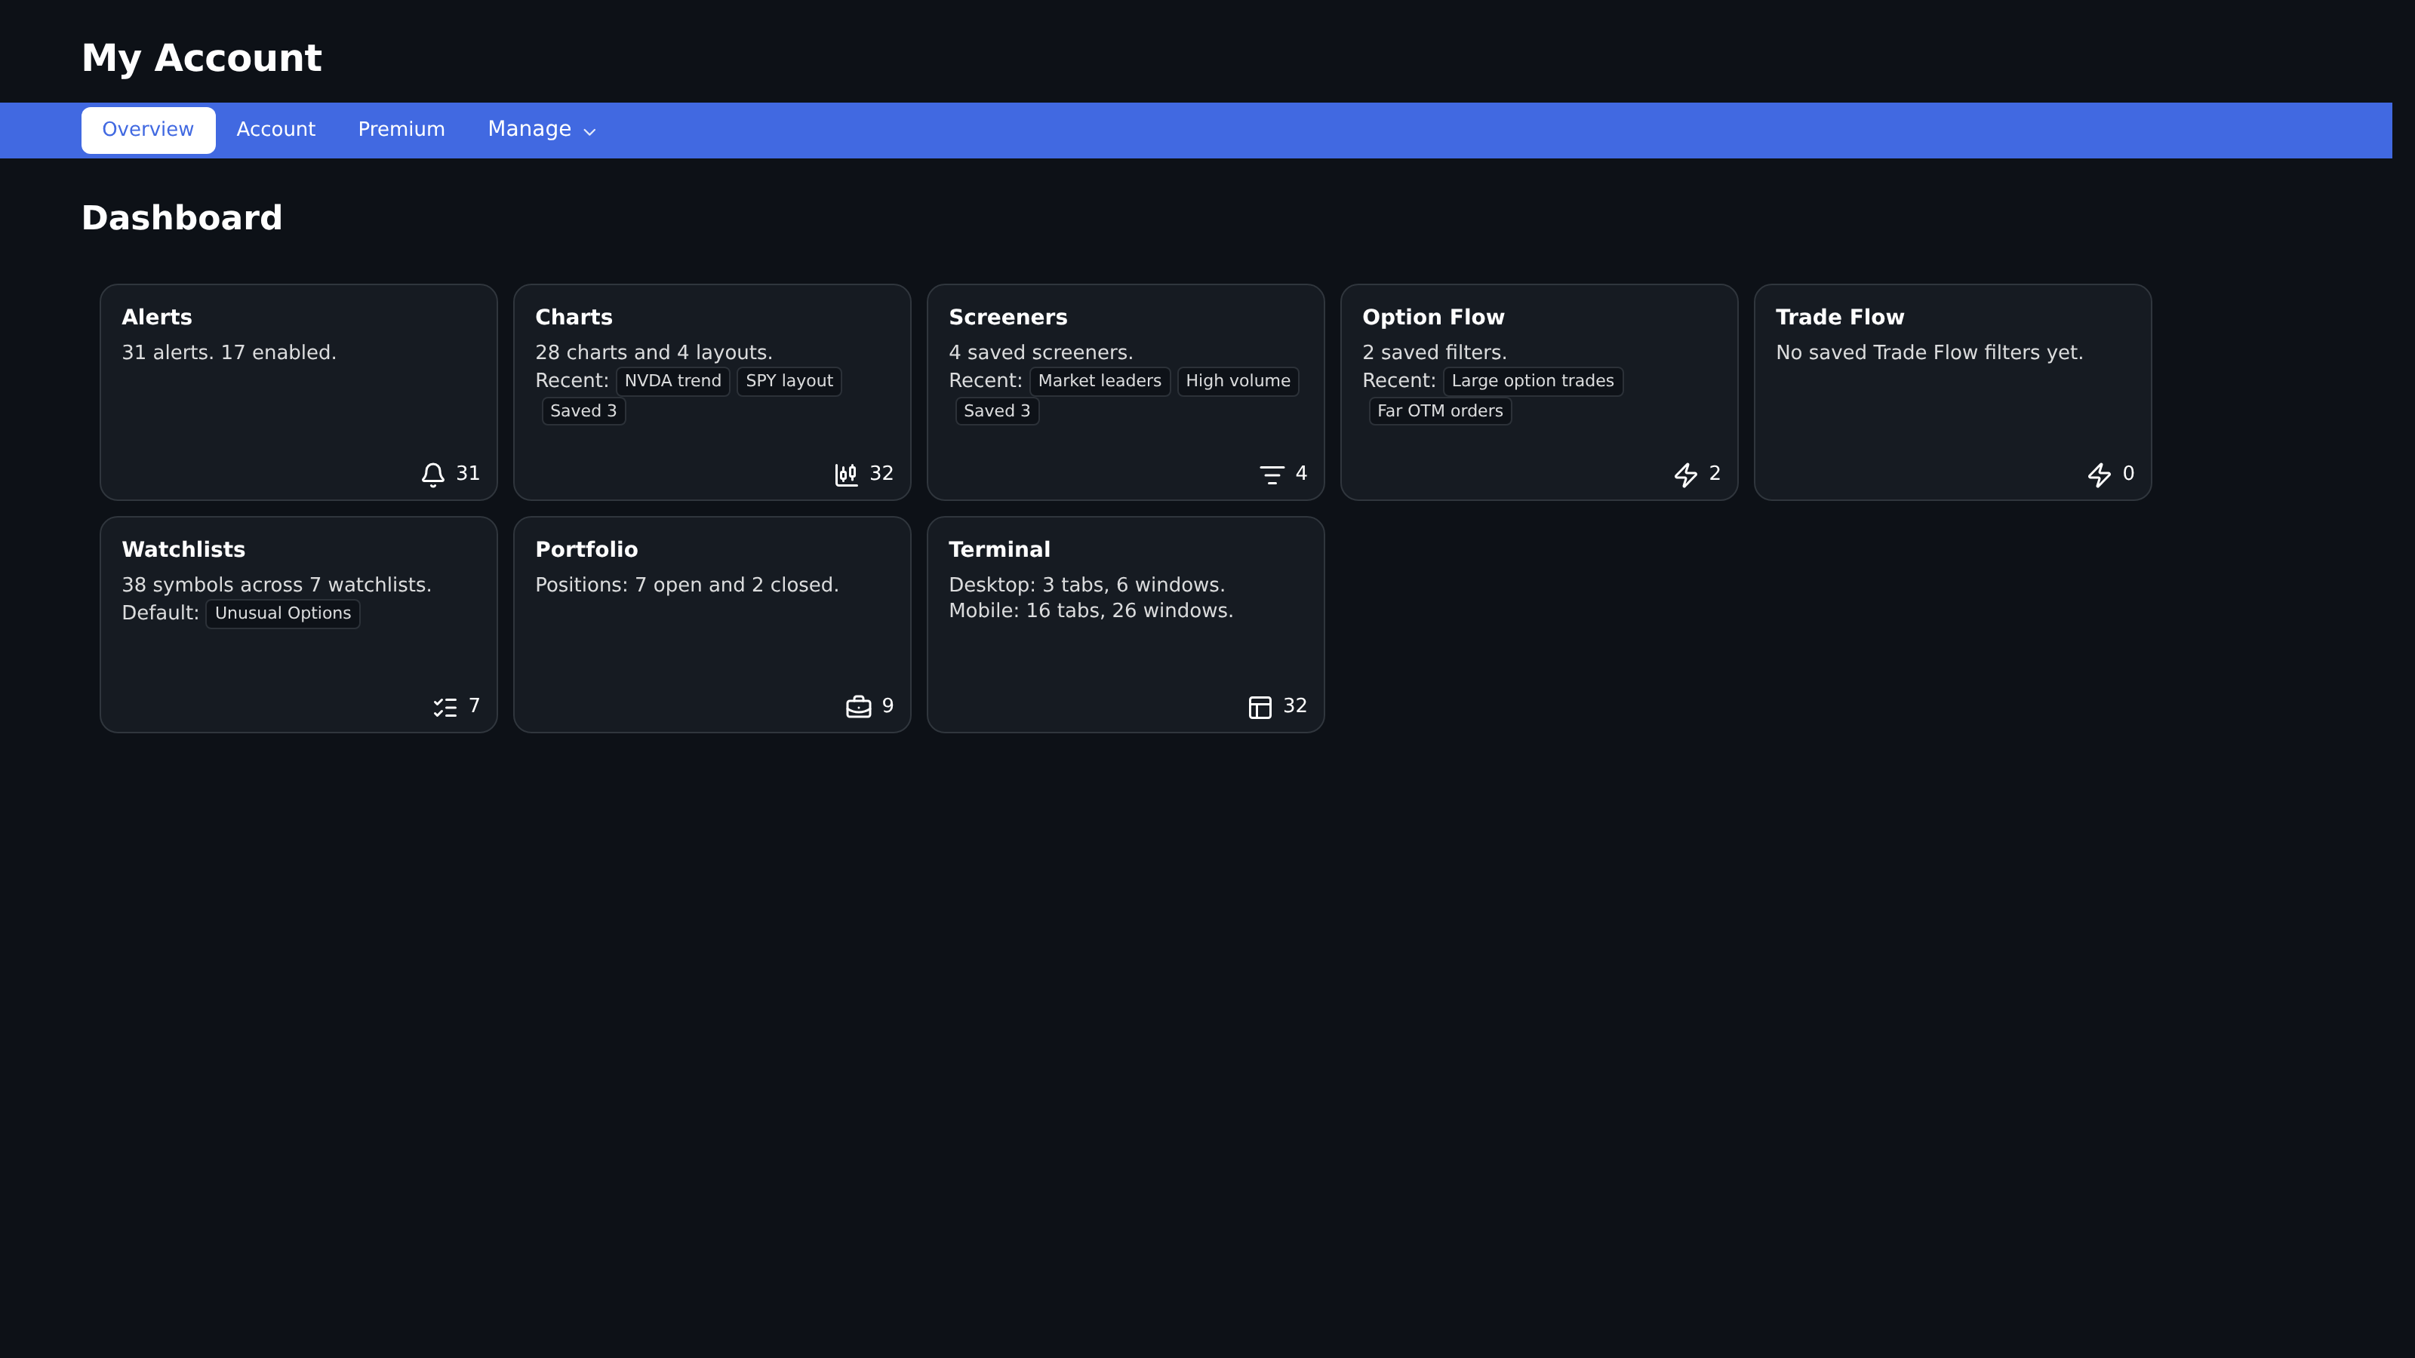
Task: Click '2 saved filters.' text
Action: pyautogui.click(x=1435, y=352)
